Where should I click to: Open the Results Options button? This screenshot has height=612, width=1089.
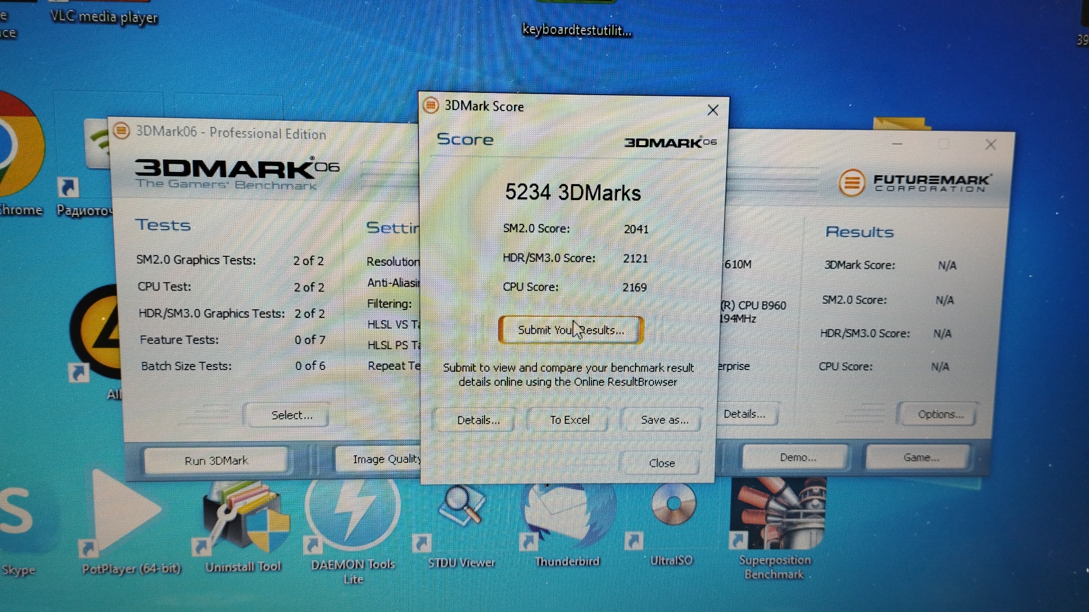pos(940,414)
